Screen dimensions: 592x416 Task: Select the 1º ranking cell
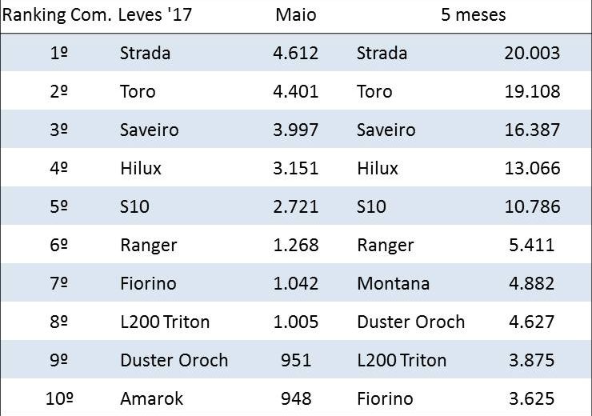pos(58,54)
